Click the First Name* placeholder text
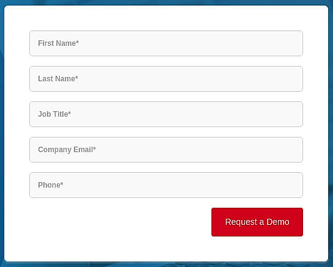Screen dimensions: 333x267 (x=59, y=43)
